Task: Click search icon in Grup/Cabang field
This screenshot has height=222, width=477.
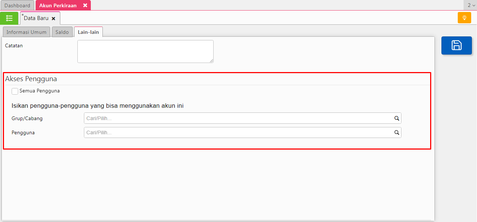Action: (397, 118)
